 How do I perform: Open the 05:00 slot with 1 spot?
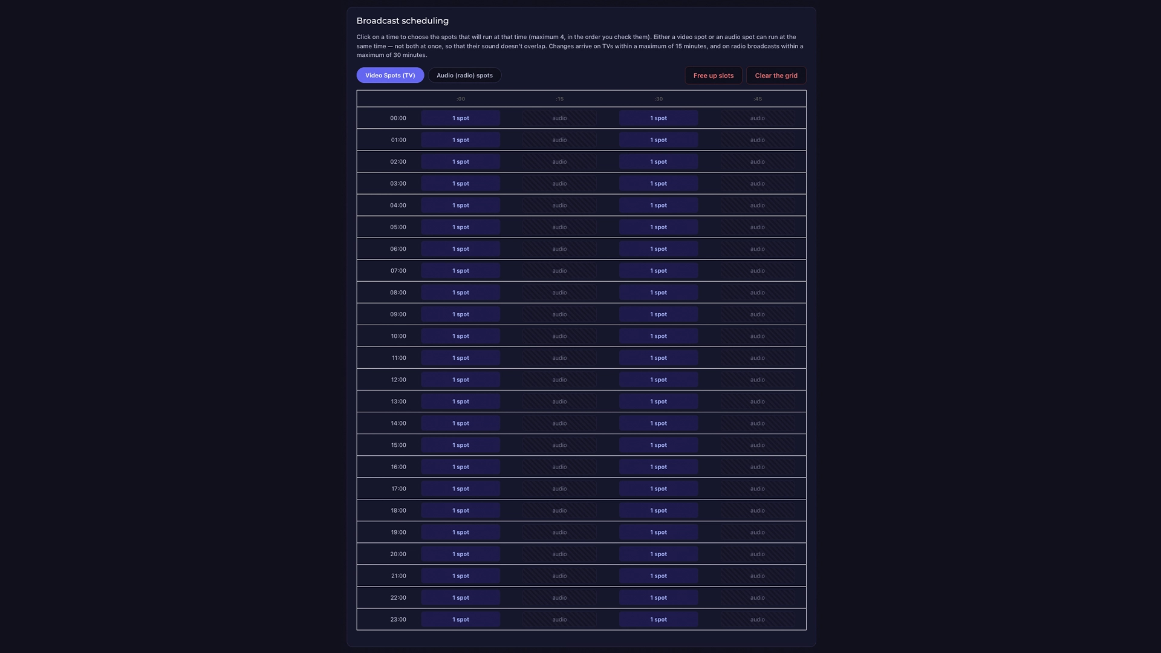click(461, 227)
